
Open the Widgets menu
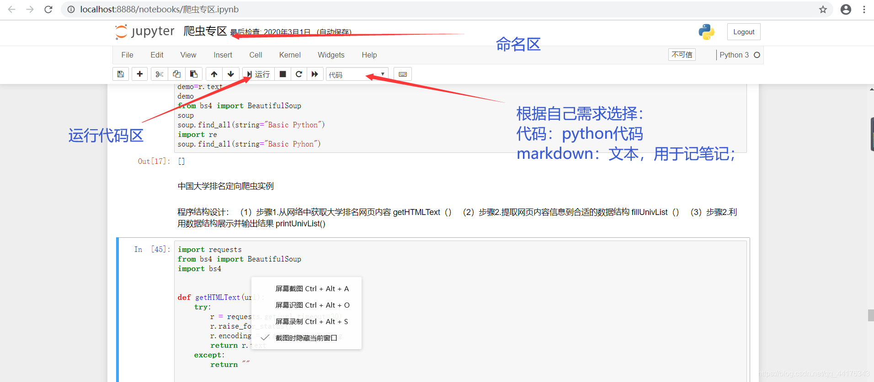331,55
